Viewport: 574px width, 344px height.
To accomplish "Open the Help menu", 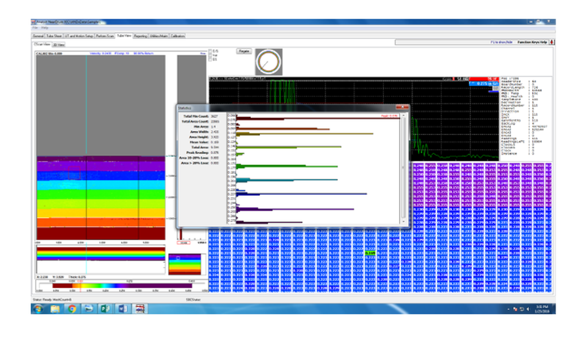I will tap(45, 28).
